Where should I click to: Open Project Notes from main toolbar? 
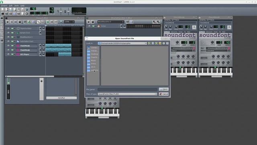point(22,14)
